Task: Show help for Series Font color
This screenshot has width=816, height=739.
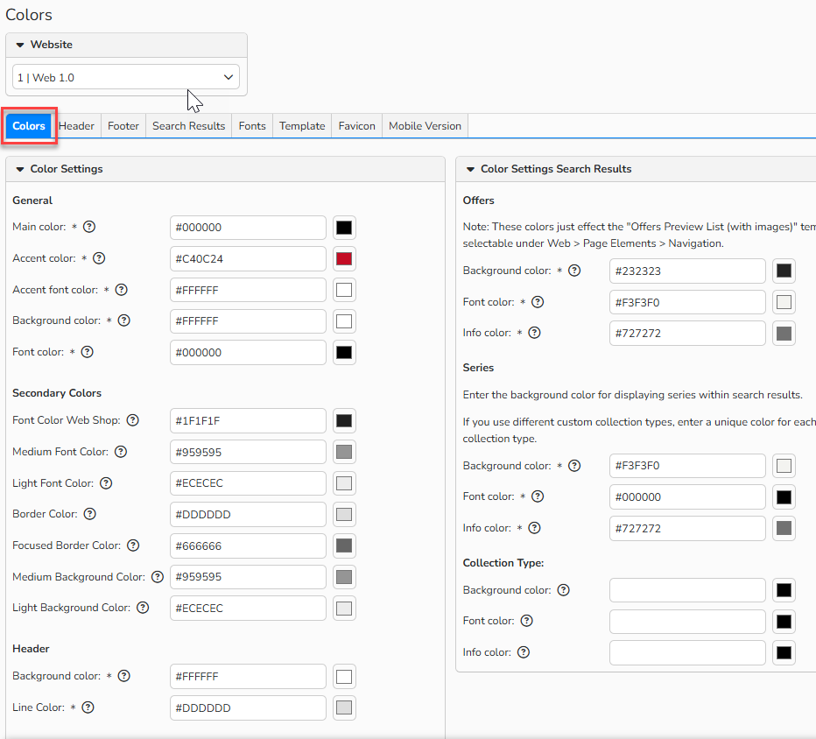Action: pyautogui.click(x=538, y=496)
